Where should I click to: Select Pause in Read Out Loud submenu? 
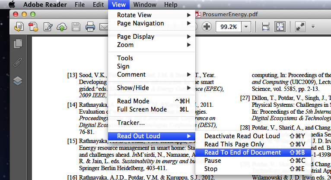(253, 161)
